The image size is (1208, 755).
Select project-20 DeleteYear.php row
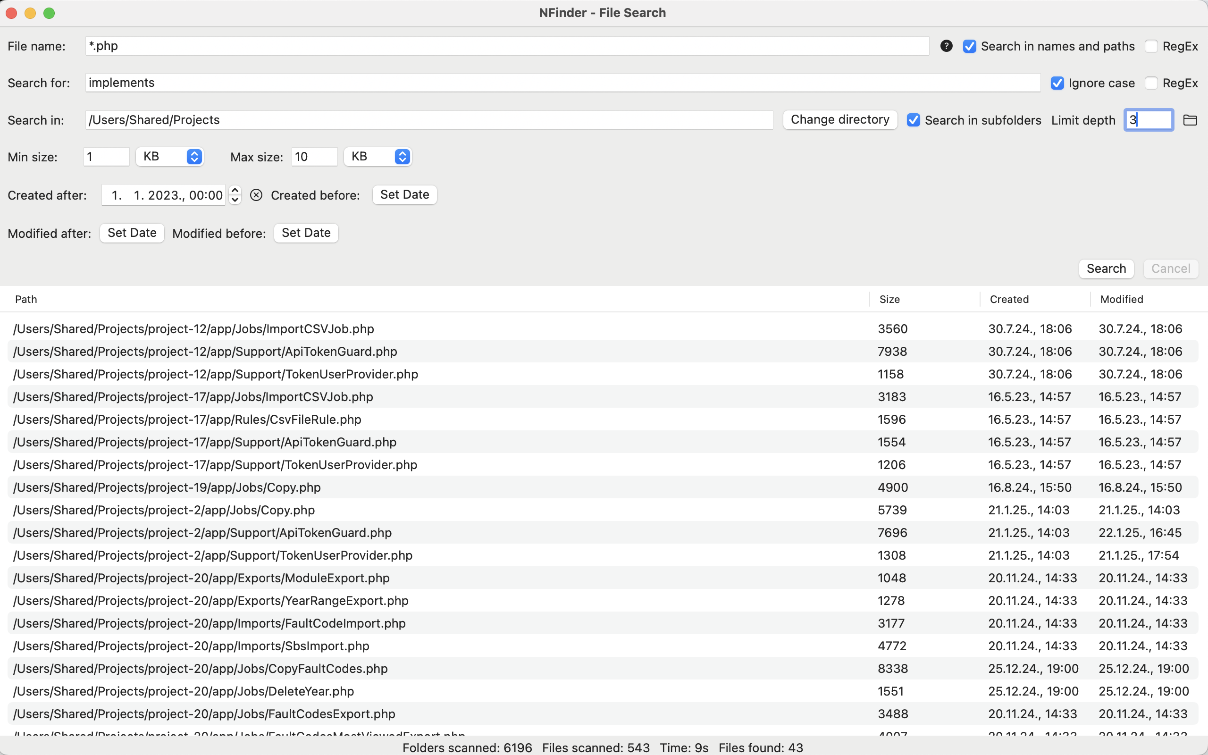coord(603,691)
